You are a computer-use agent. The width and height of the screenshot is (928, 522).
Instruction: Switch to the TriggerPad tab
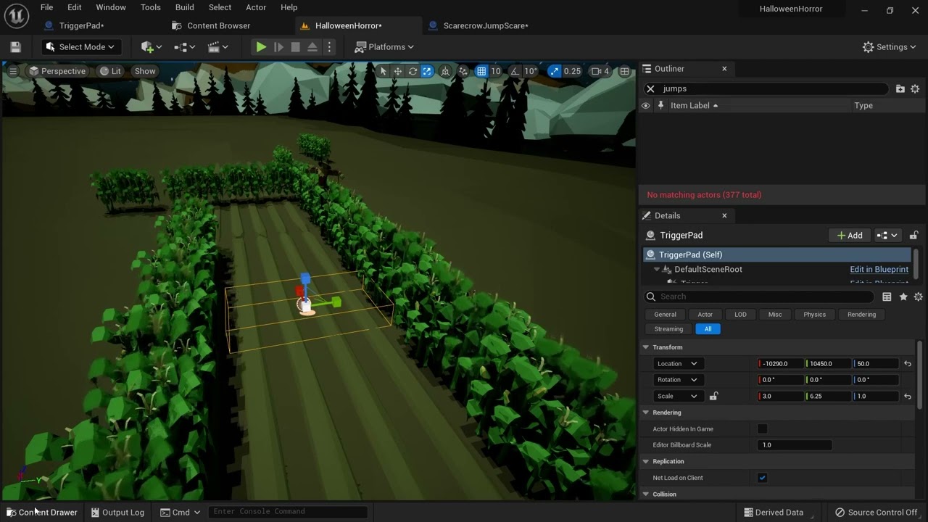click(x=81, y=25)
